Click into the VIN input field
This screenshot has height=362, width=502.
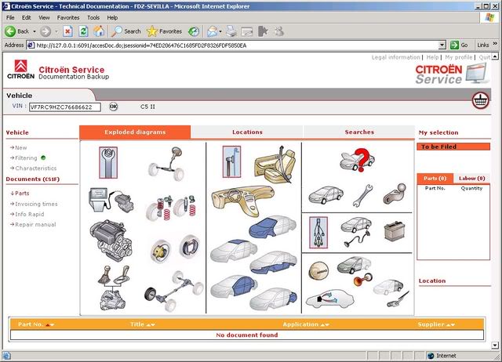coord(65,107)
